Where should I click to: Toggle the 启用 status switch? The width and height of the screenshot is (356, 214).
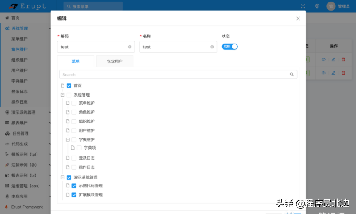tap(230, 46)
